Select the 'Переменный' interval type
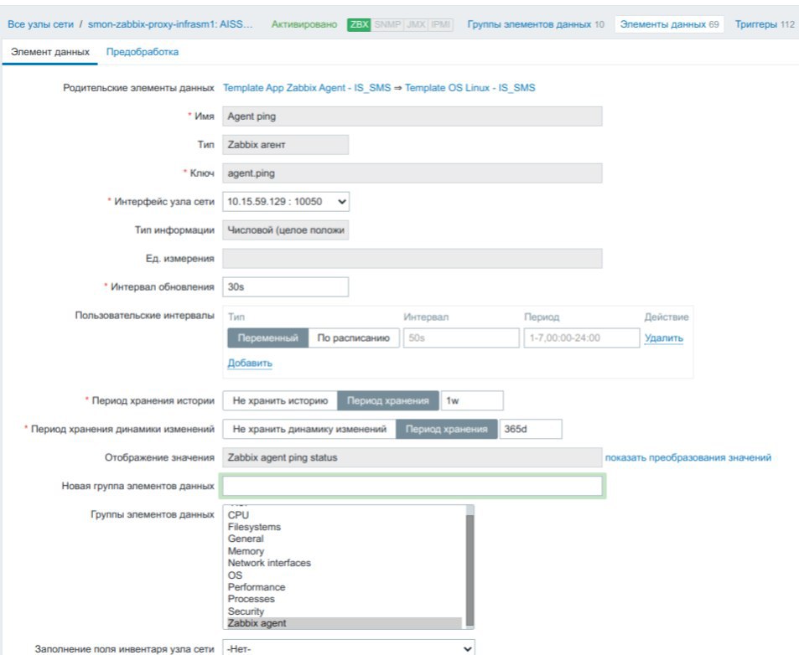 tap(268, 338)
